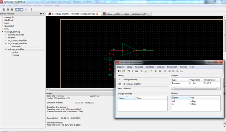Screen dimensions: 226x132
Task: Open the Help menu
Action: tap(57, 6)
